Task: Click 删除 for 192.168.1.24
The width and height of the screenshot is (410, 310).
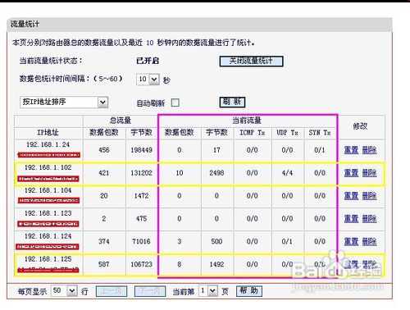Action: point(369,150)
